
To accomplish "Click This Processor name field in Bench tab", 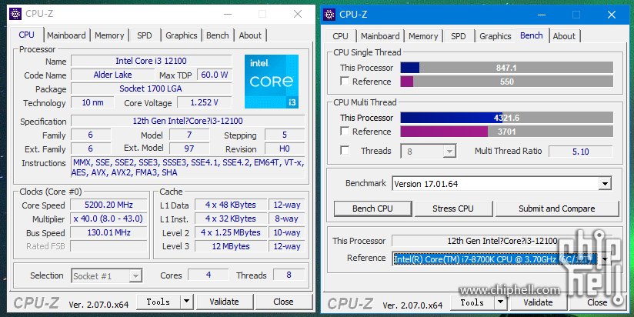I will point(502,241).
